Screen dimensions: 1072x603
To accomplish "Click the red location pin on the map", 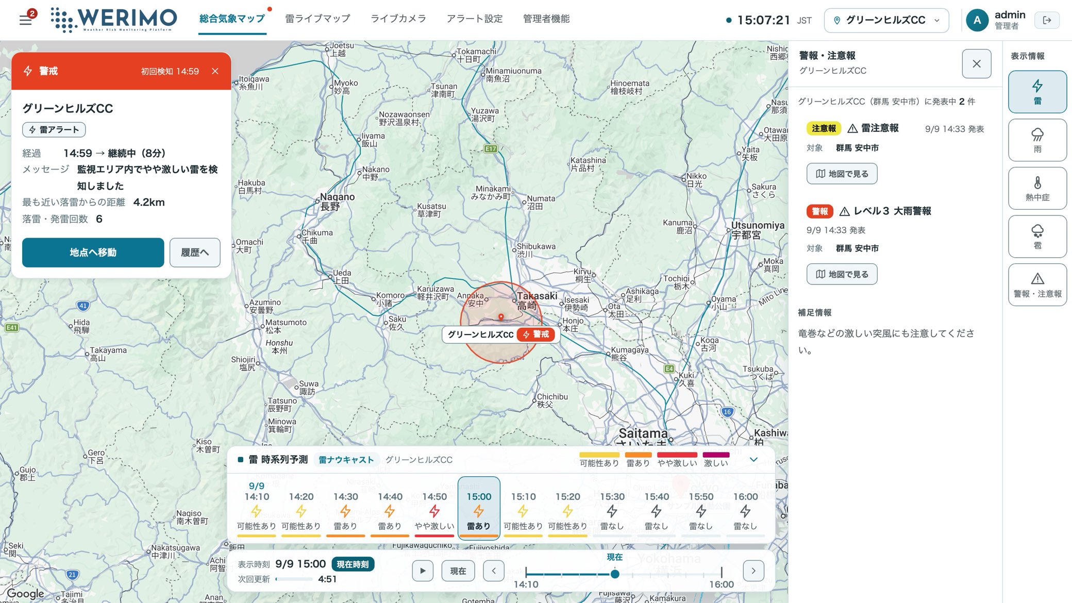I will pos(501,317).
